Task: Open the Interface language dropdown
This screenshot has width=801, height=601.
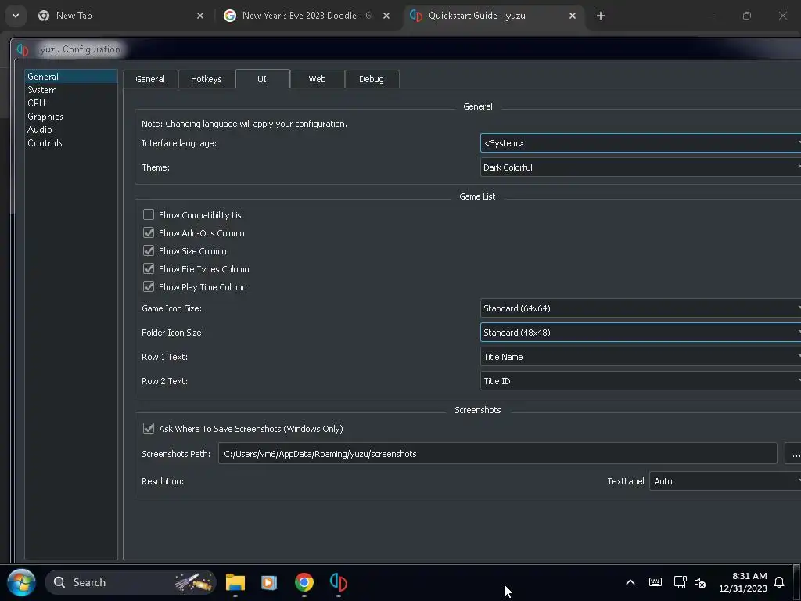Action: coord(641,143)
